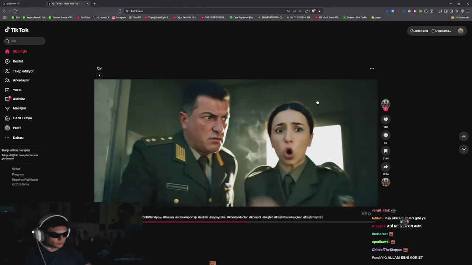
Task: Follow the creator via the plus badge
Action: [386, 109]
